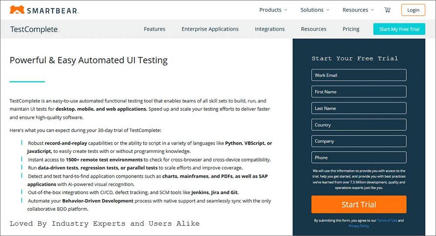Click '1500+ remote test environments' text
Viewport: 436px width, 236px height.
click(x=104, y=160)
